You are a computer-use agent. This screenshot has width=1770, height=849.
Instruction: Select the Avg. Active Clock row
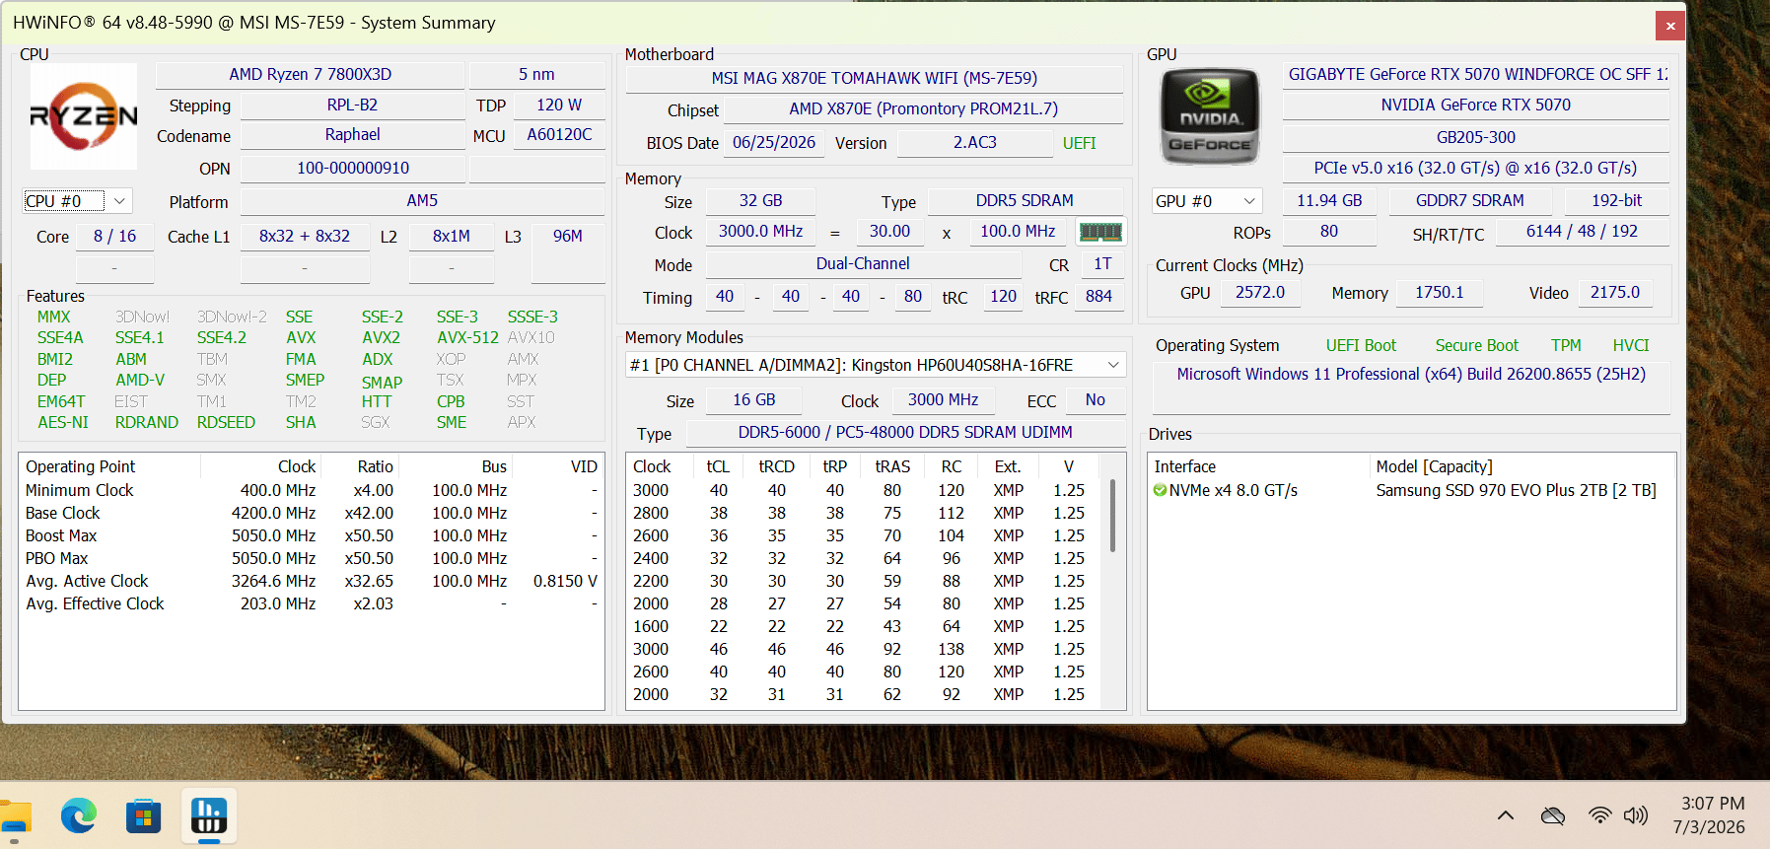click(311, 582)
